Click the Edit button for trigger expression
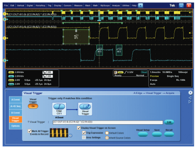 [169, 122]
